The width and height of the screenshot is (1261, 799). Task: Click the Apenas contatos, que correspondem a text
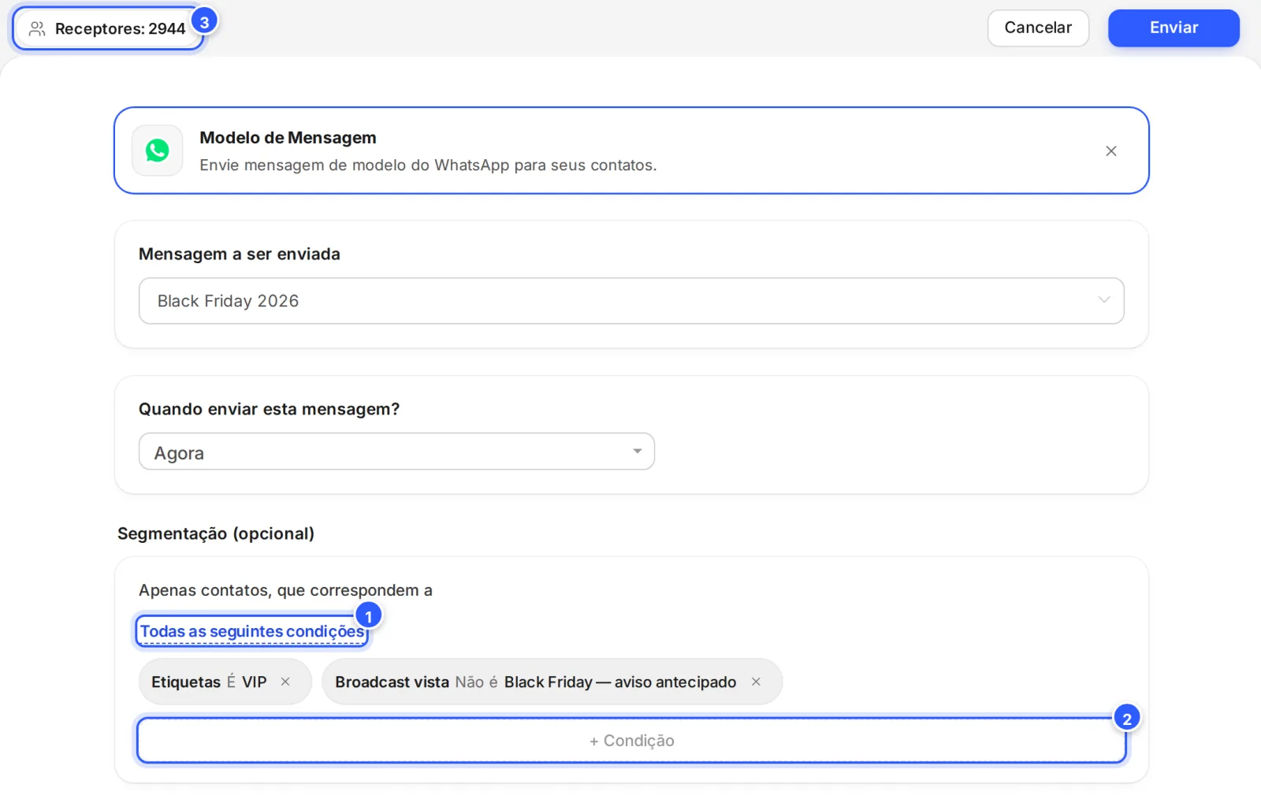(x=285, y=590)
